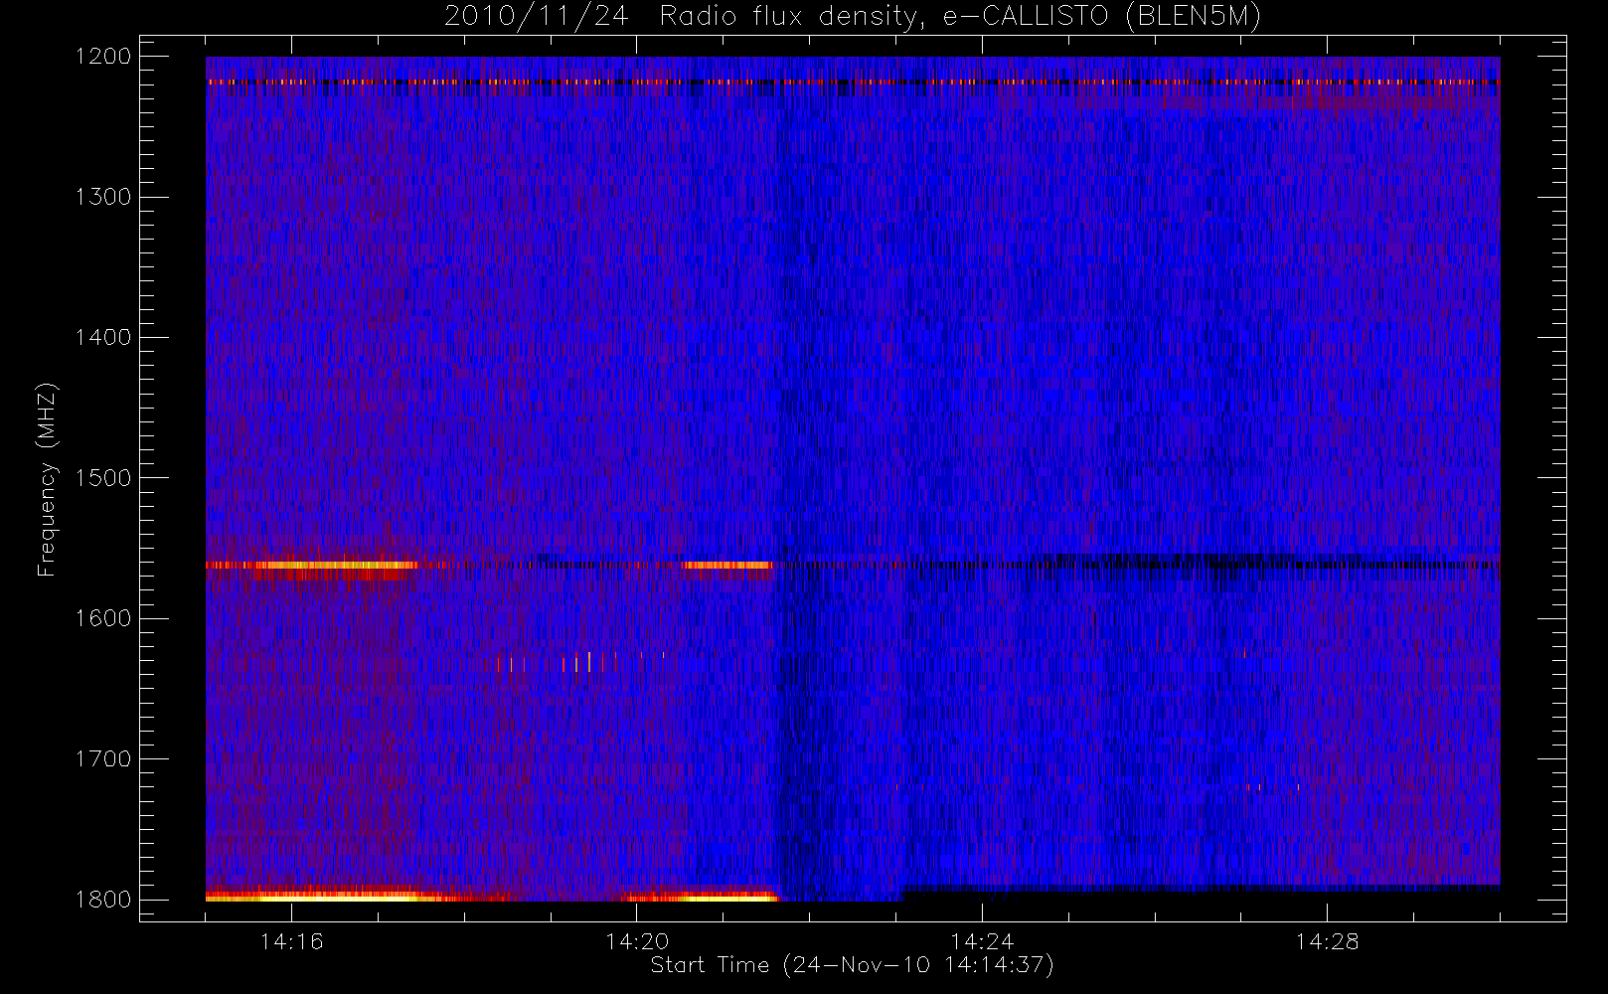This screenshot has height=994, width=1608.
Task: Select the 1500 frequency tick label
Action: click(103, 478)
